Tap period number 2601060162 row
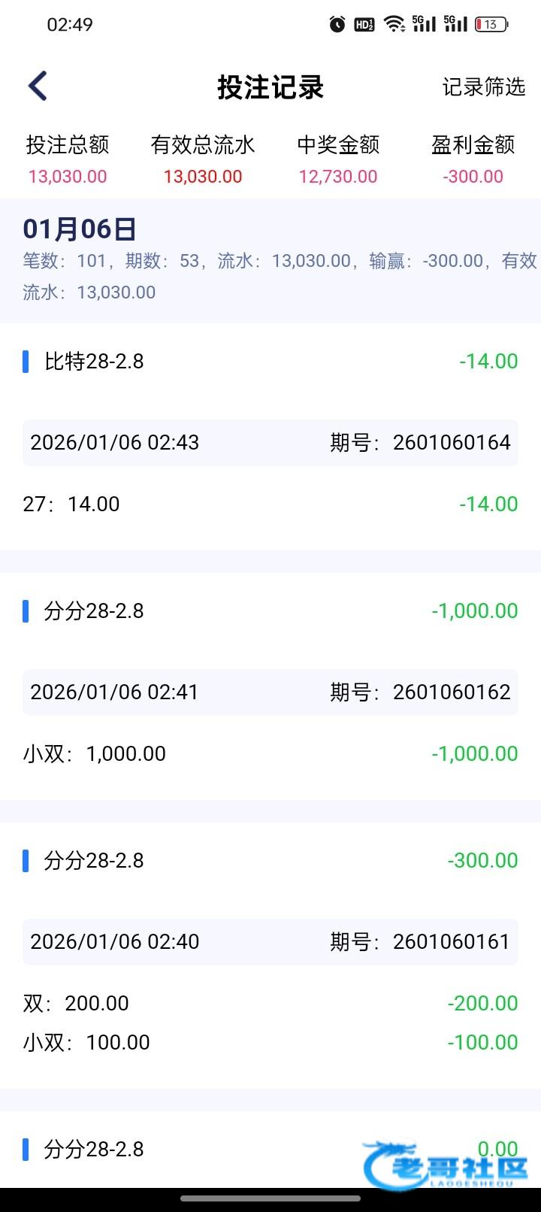541x1212 pixels. pyautogui.click(x=270, y=692)
